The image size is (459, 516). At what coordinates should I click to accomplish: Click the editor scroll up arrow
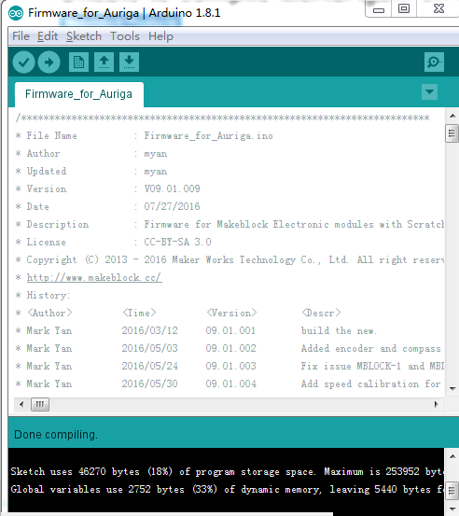[x=452, y=116]
